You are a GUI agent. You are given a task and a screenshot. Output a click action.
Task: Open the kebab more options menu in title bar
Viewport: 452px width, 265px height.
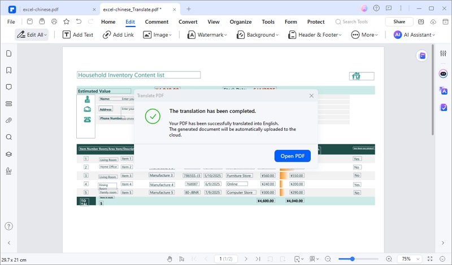click(401, 8)
